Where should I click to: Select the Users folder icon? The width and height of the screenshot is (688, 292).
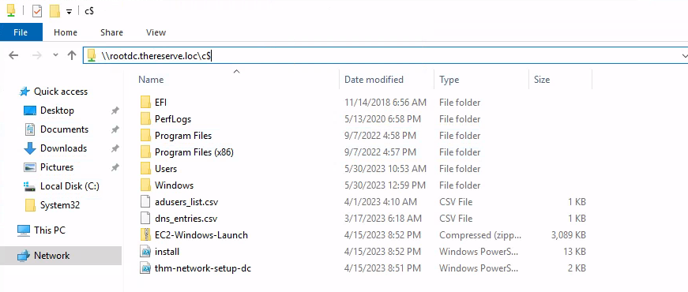(145, 169)
